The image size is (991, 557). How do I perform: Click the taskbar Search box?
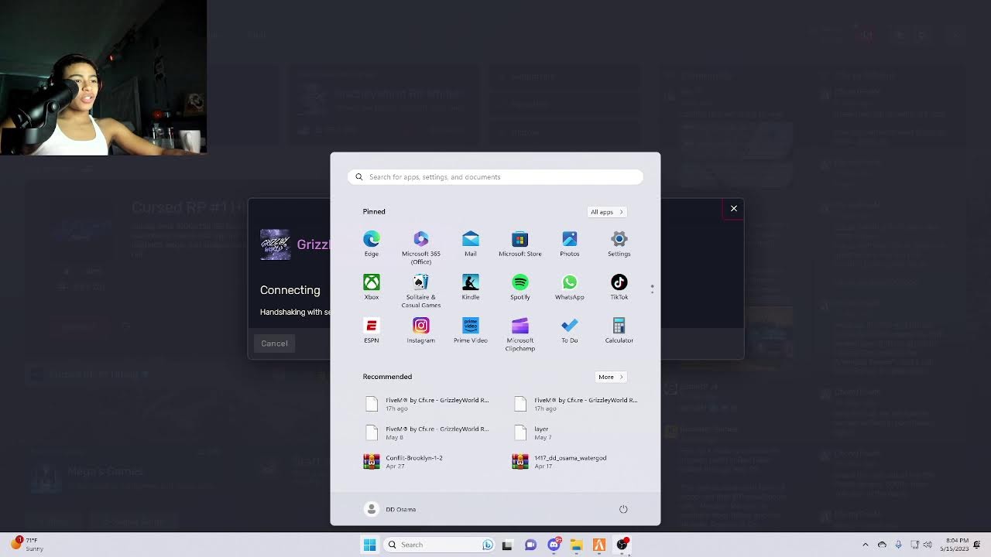tap(440, 545)
